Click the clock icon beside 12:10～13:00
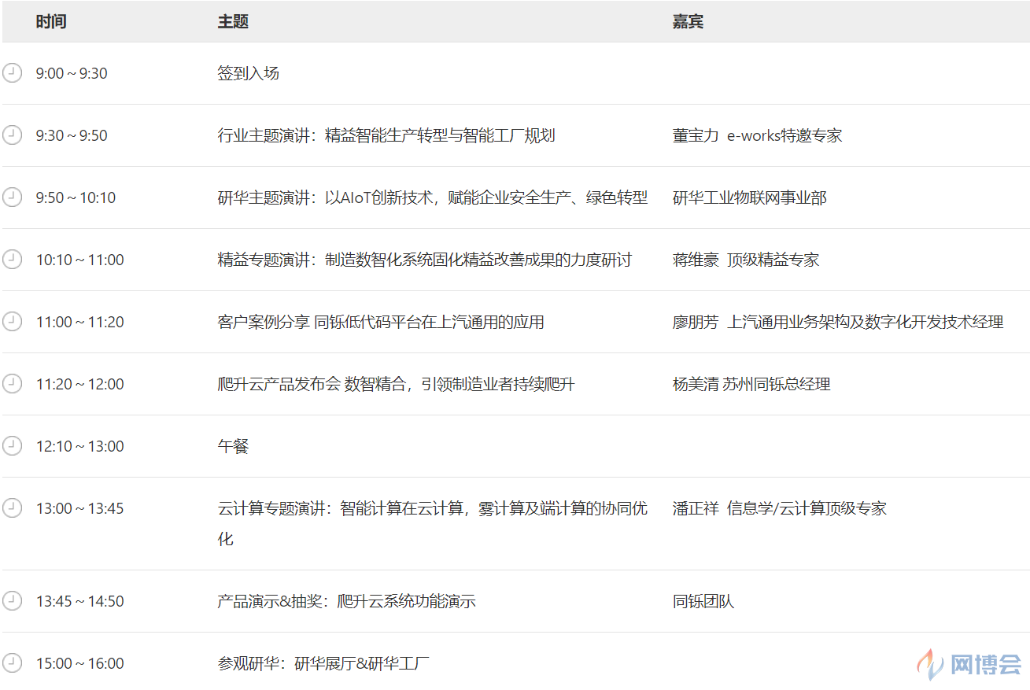Viewport: 1030px width, 690px height. tap(12, 446)
